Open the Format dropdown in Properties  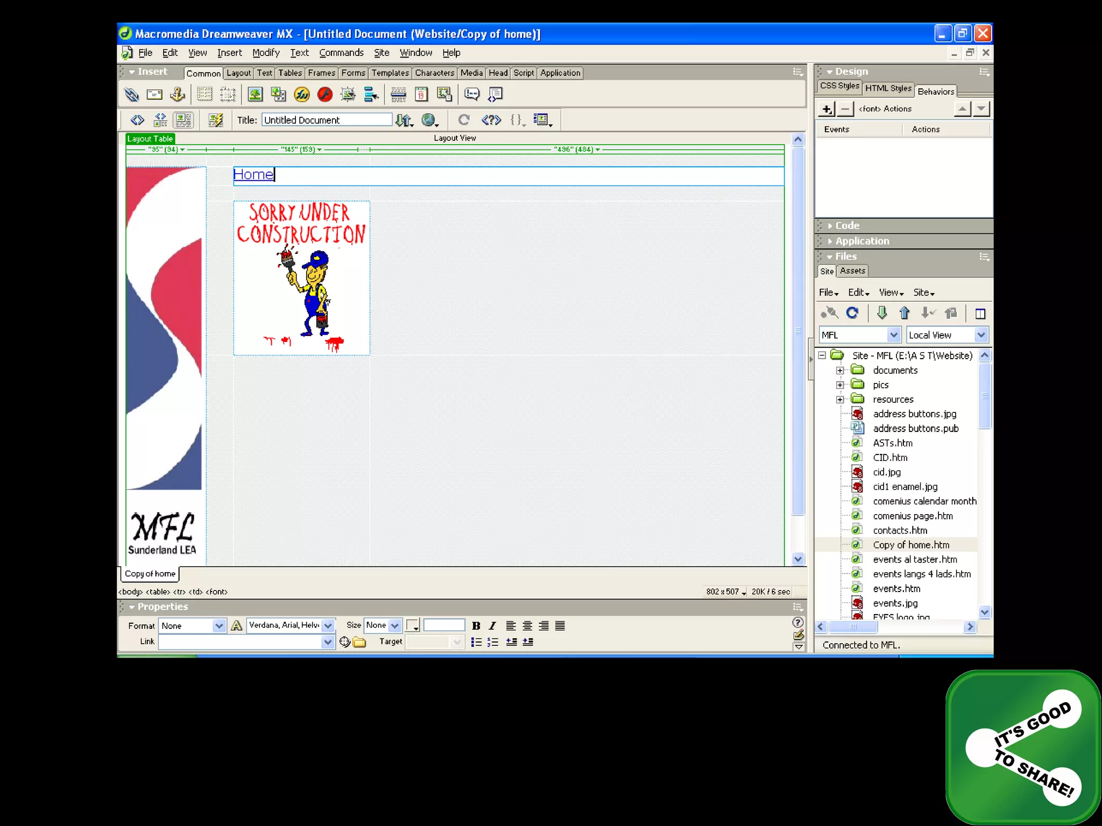pyautogui.click(x=218, y=625)
